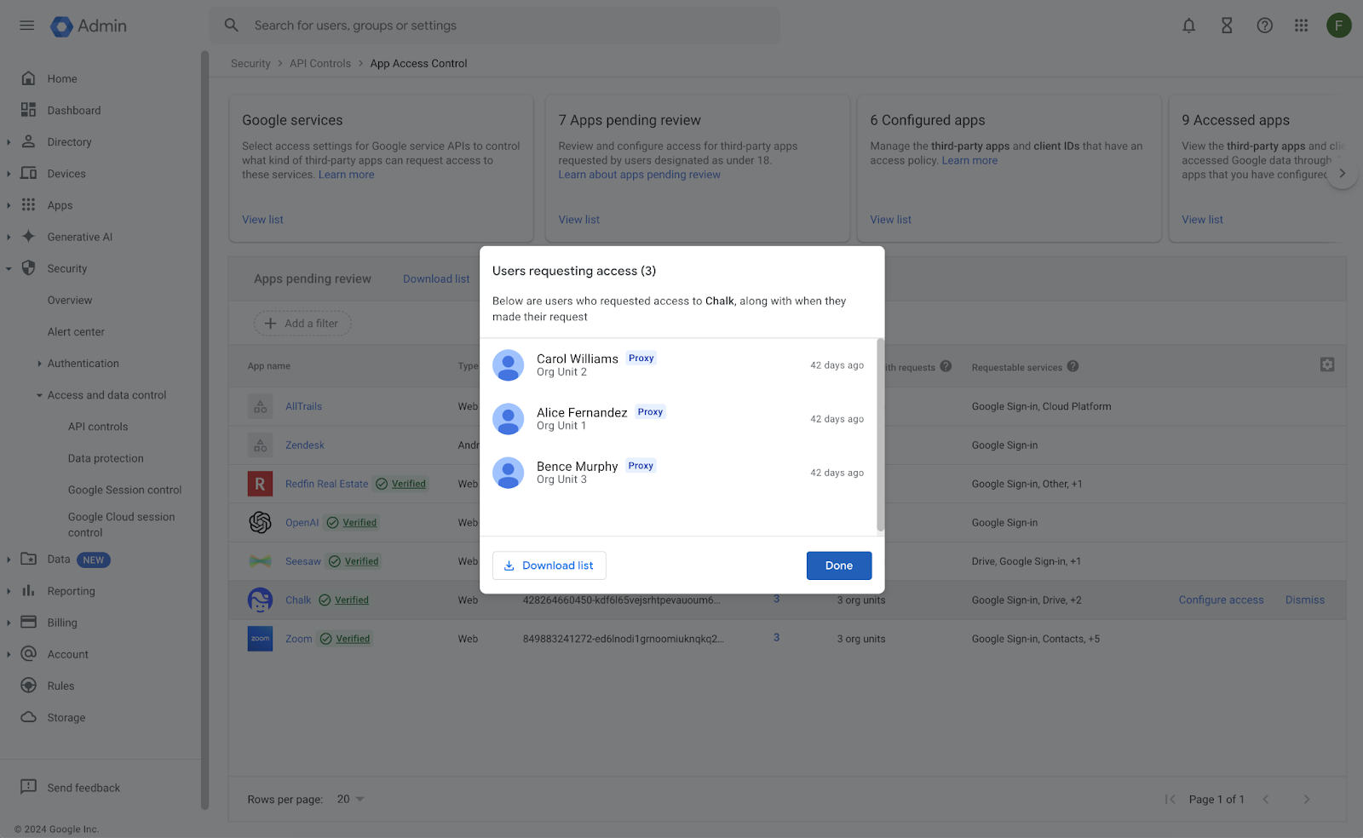The width and height of the screenshot is (1363, 838).
Task: Click Requestable services help icon
Action: (1073, 366)
